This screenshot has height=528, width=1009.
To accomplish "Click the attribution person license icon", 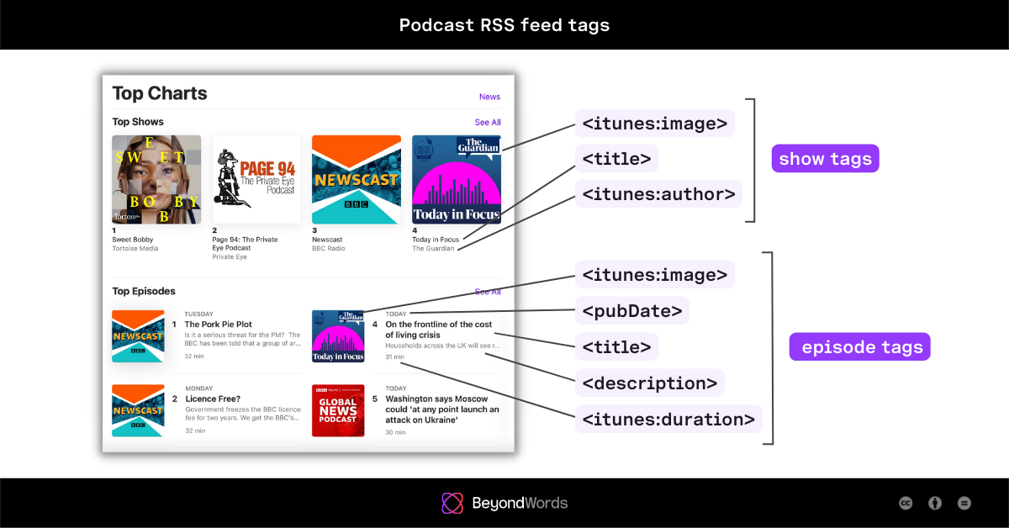I will pos(935,503).
